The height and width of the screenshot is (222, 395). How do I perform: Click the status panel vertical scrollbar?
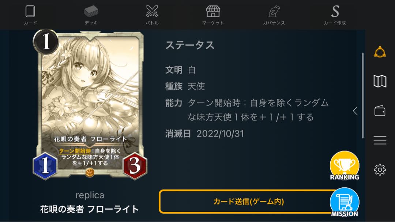[363, 96]
